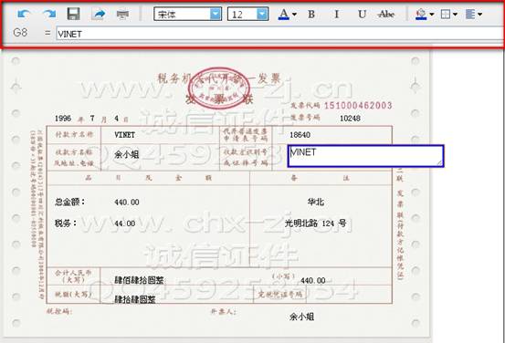Click the Undo arrow icon

coord(24,14)
